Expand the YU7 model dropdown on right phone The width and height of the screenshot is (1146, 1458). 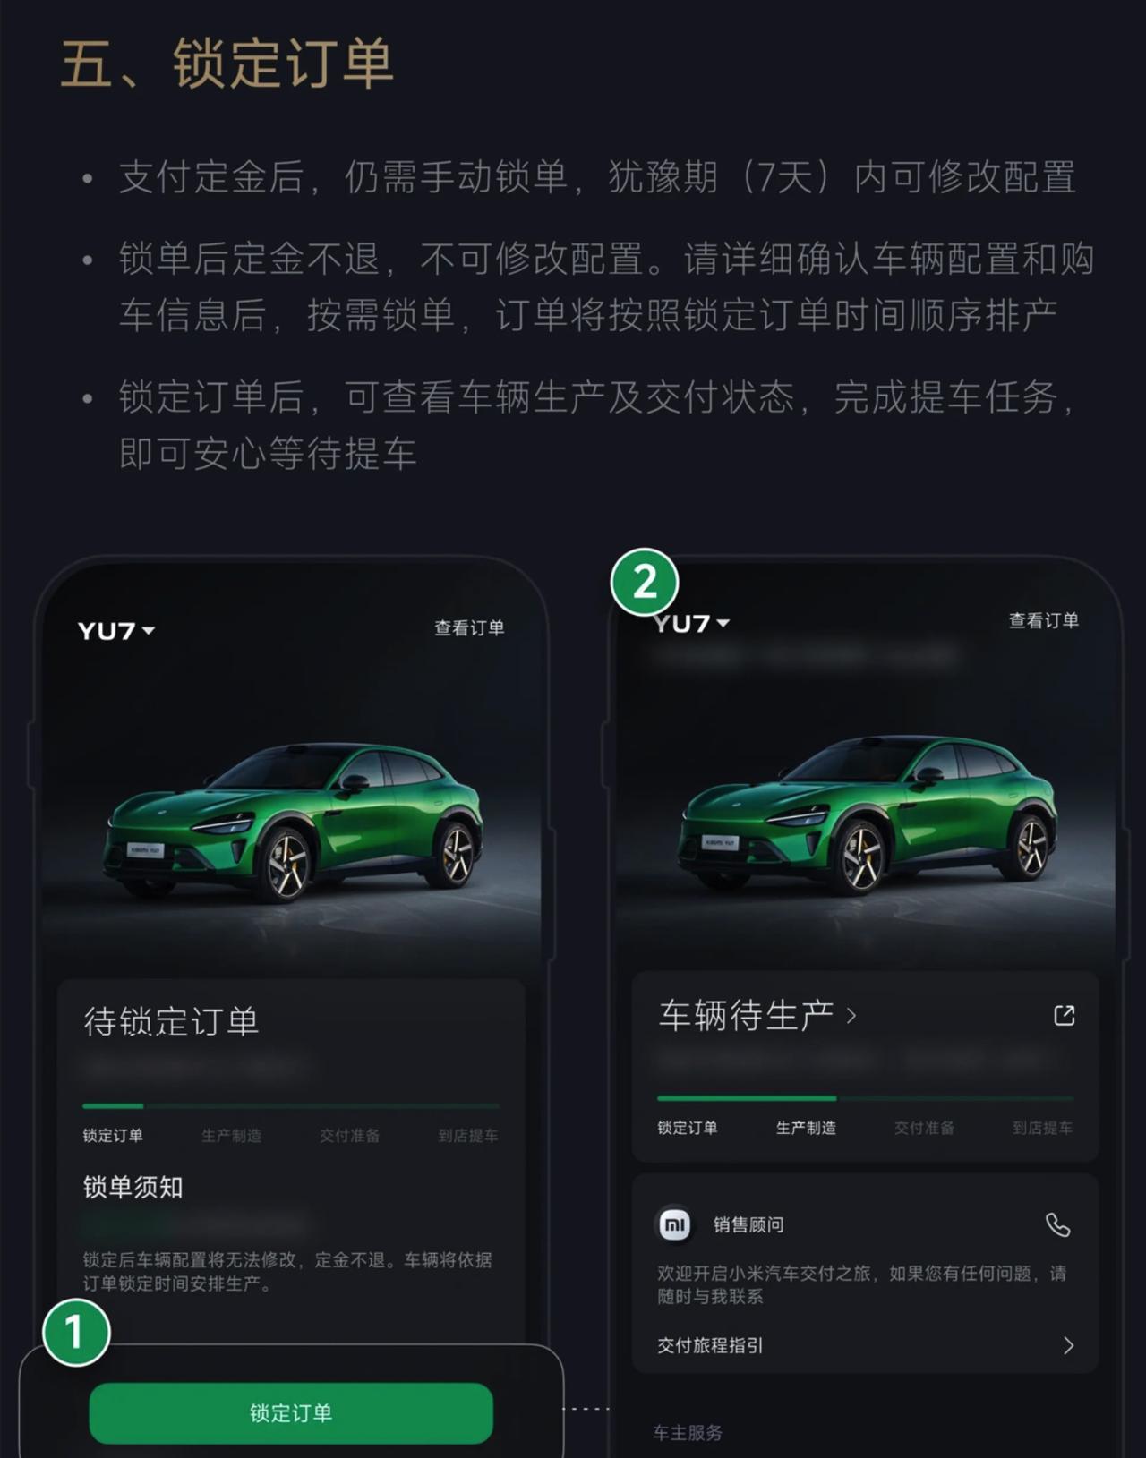(691, 624)
